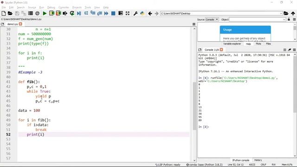Click the conda: base (Python 3.8.3) status entry
This screenshot has width=297, height=167.
[x=204, y=165]
